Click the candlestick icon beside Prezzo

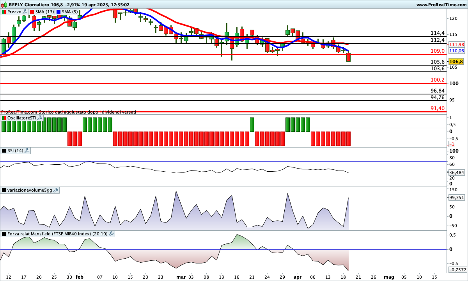(x=4, y=12)
